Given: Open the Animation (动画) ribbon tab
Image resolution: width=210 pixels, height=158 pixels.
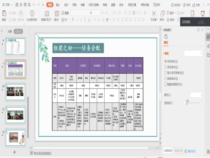Looking at the screenshot, I should (82, 5).
